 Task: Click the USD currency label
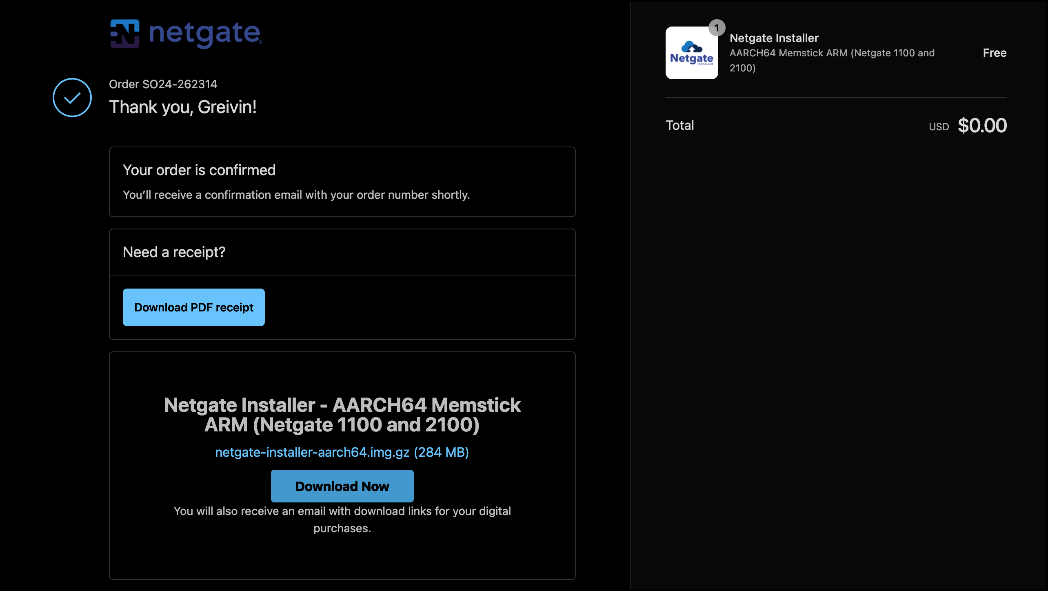[x=939, y=127]
